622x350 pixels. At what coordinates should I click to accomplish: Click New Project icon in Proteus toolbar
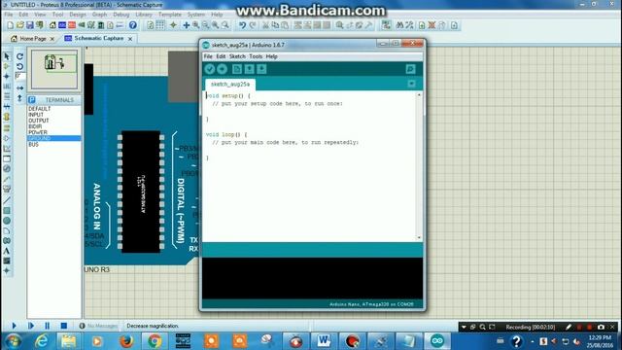click(11, 25)
